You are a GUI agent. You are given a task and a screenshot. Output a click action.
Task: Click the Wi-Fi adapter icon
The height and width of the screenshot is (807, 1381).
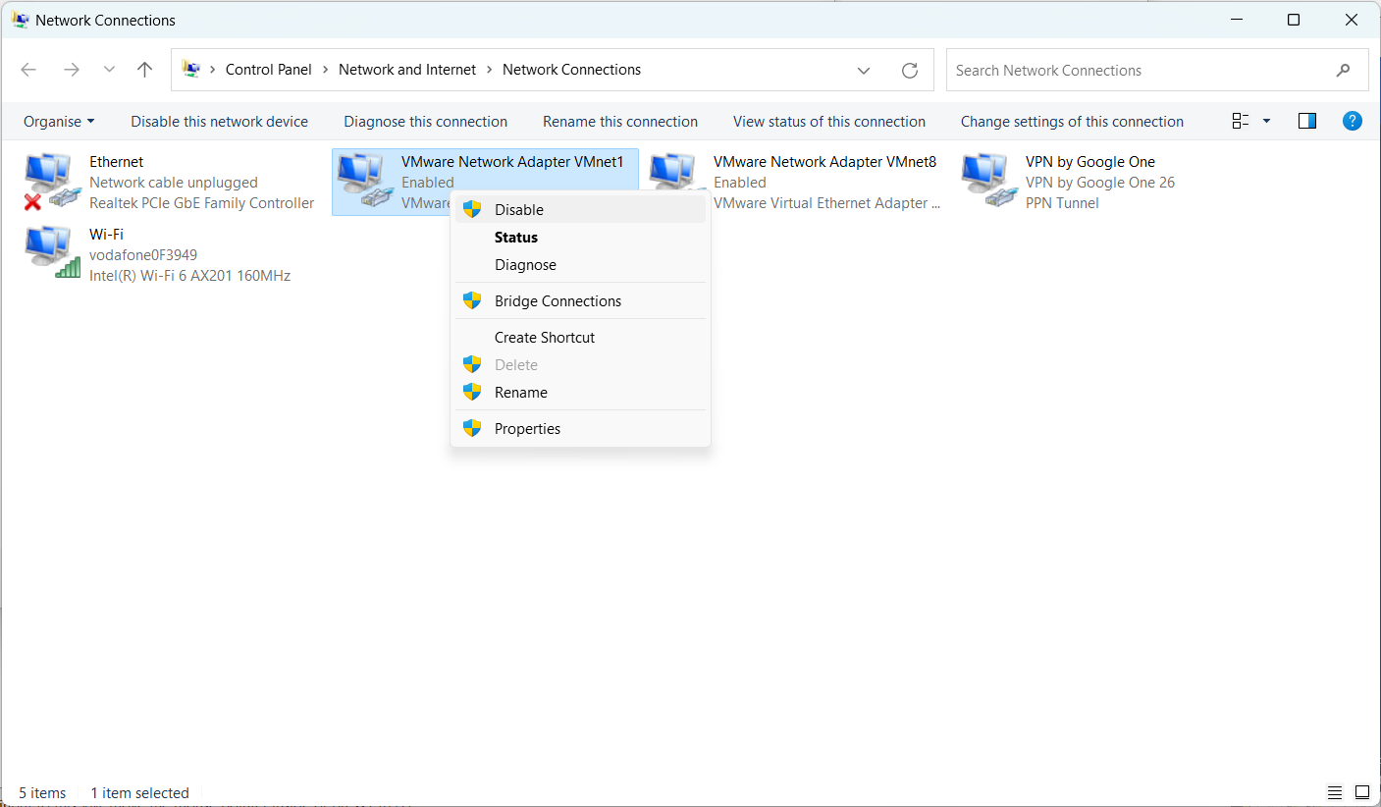click(x=52, y=254)
